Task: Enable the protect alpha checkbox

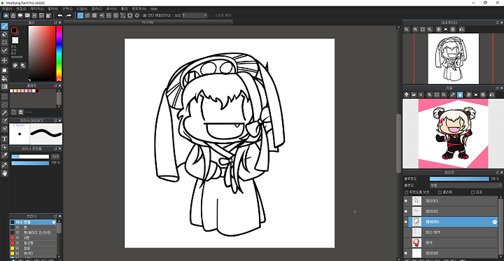Action: click(x=406, y=192)
